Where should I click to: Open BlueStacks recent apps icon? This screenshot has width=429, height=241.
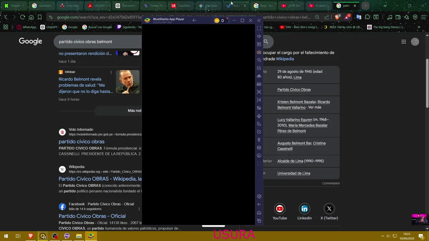pyautogui.click(x=259, y=221)
